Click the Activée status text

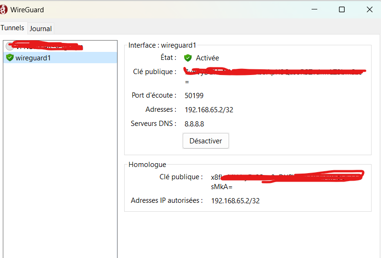point(208,58)
